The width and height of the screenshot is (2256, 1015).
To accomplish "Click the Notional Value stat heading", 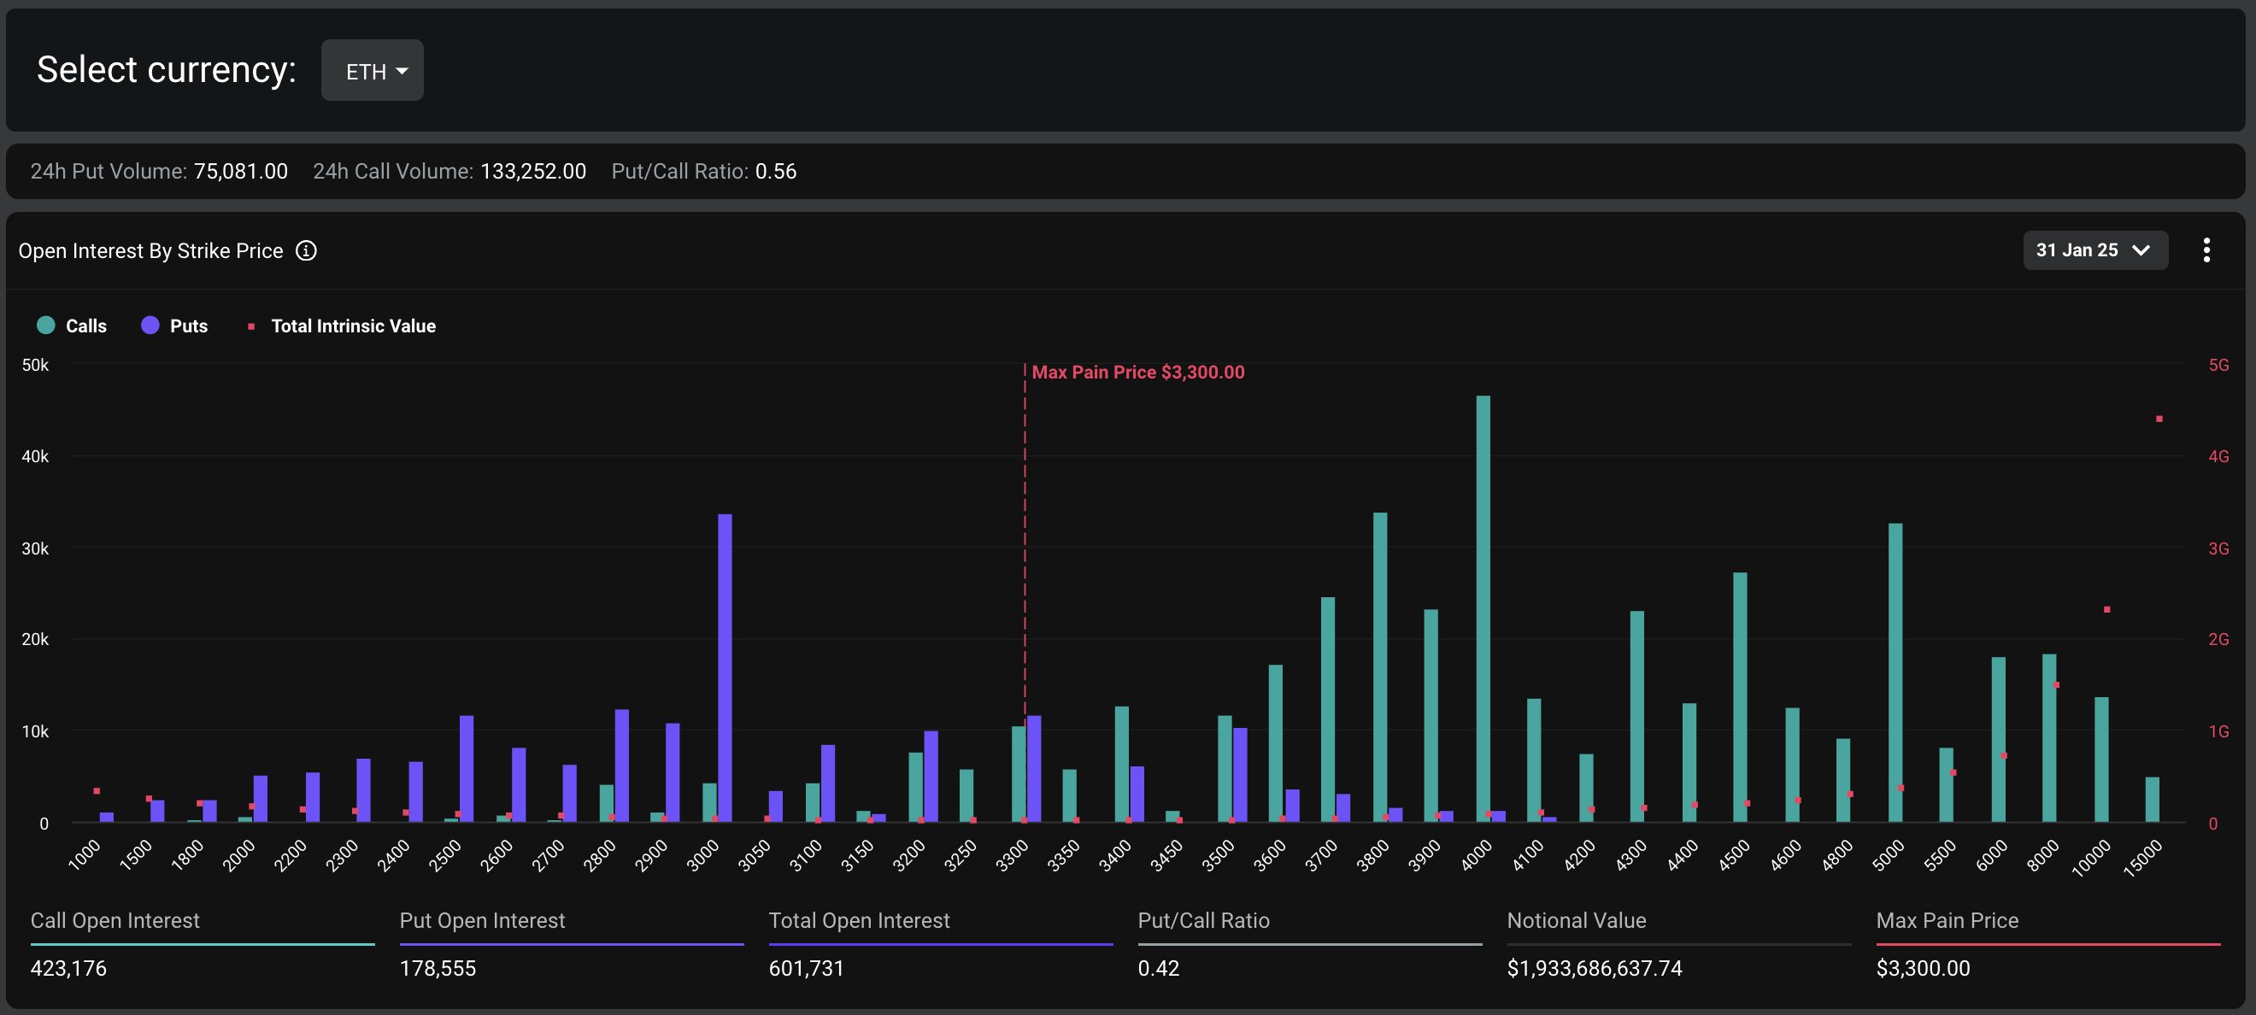I will coord(1576,920).
